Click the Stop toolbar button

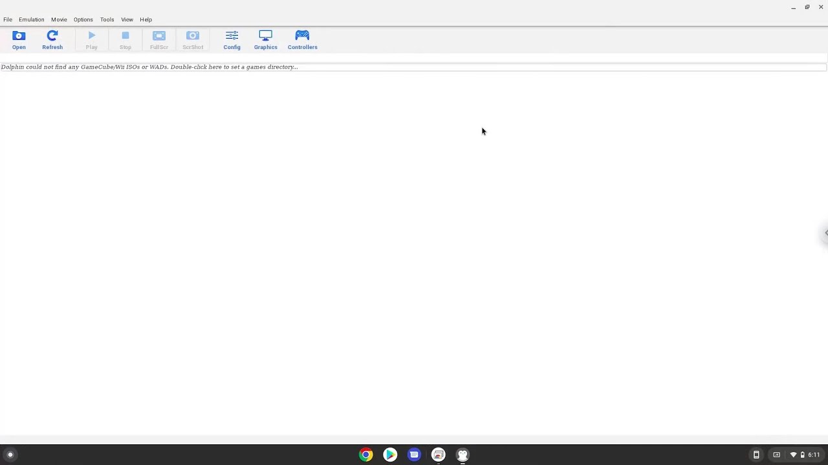(x=125, y=40)
